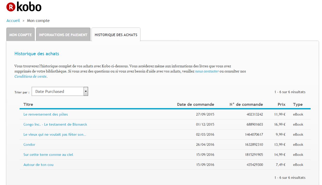Expand the Trier par dropdown arrow

pos(86,91)
